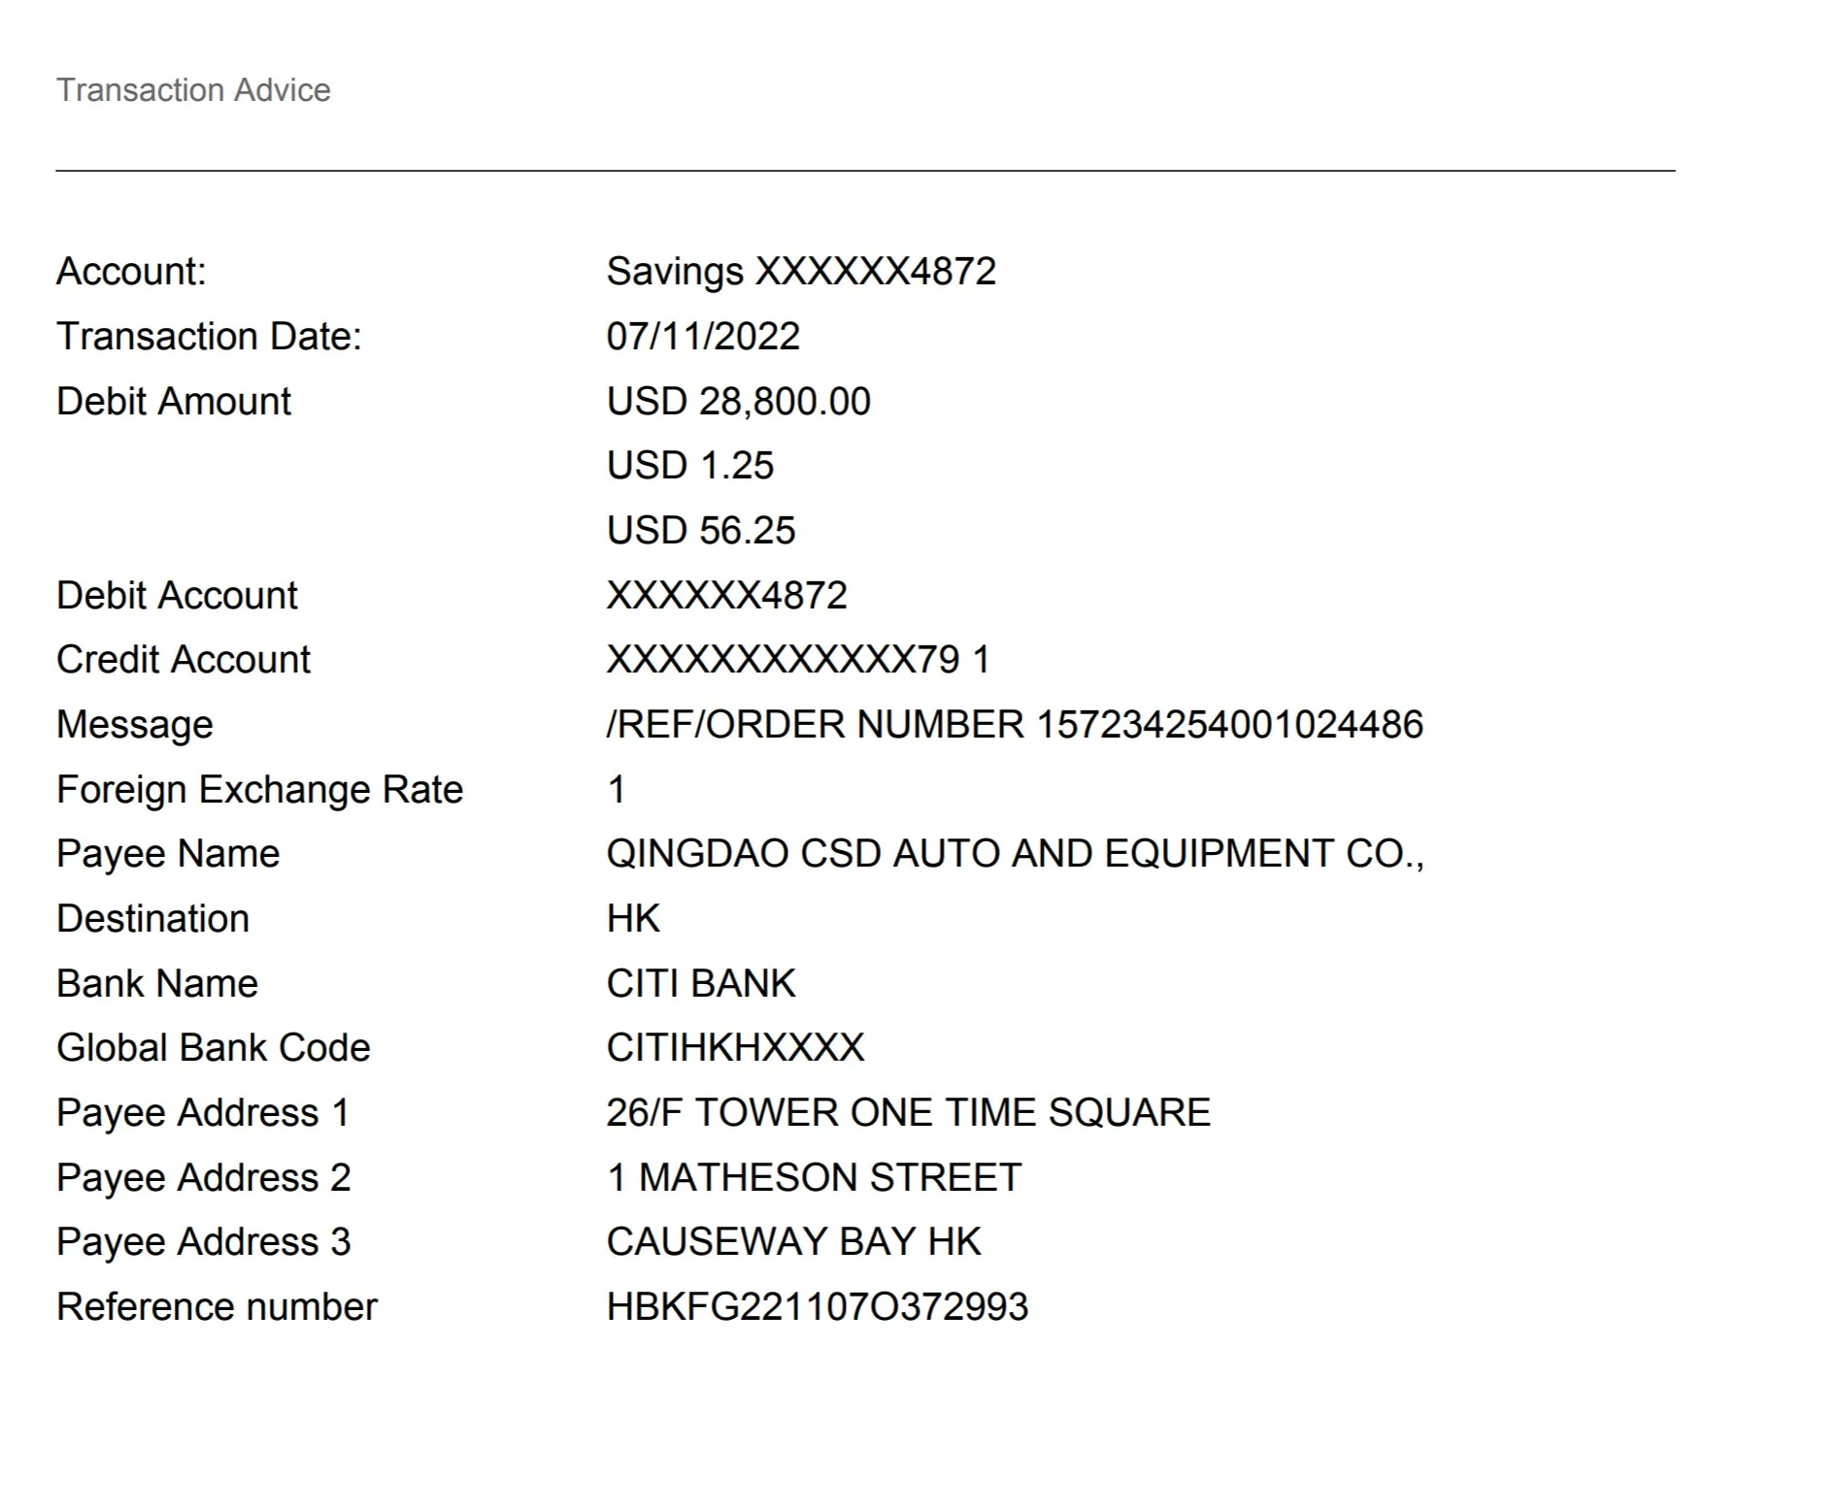Click the CITI BANK bank name
Screen dimensions: 1841x1511
tap(700, 984)
